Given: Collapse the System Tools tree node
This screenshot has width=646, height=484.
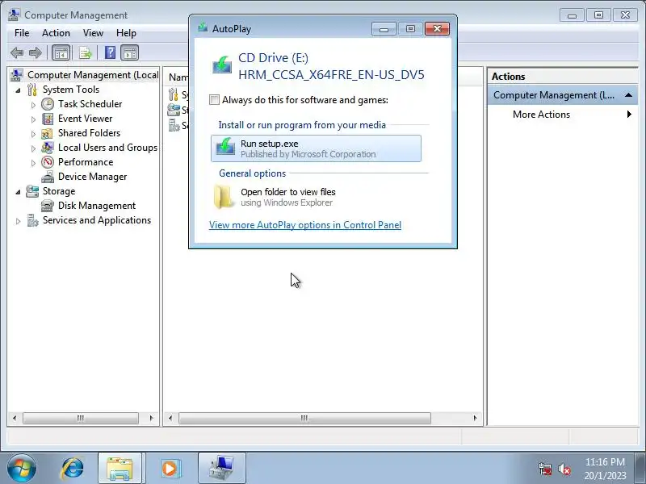Looking at the screenshot, I should tap(18, 90).
